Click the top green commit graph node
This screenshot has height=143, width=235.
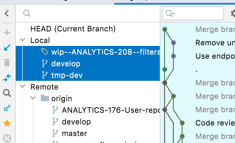[165, 29]
